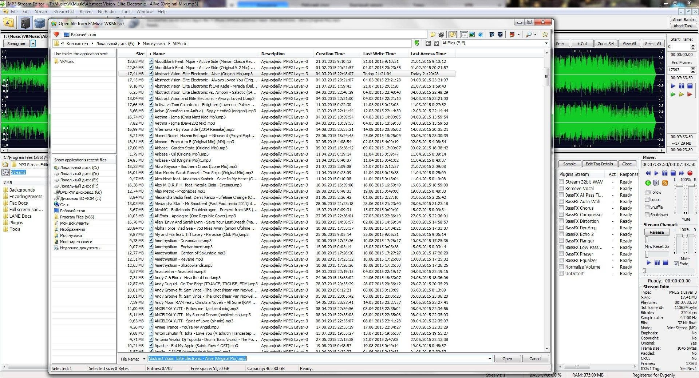Click the Cancel button in file dialog

(x=535, y=359)
